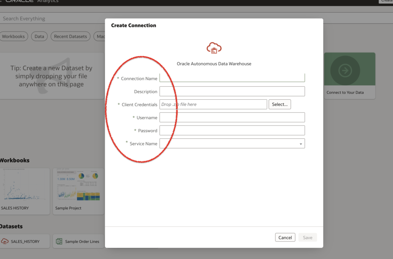Click the Connection Name input field
The width and height of the screenshot is (393, 259).
232,78
